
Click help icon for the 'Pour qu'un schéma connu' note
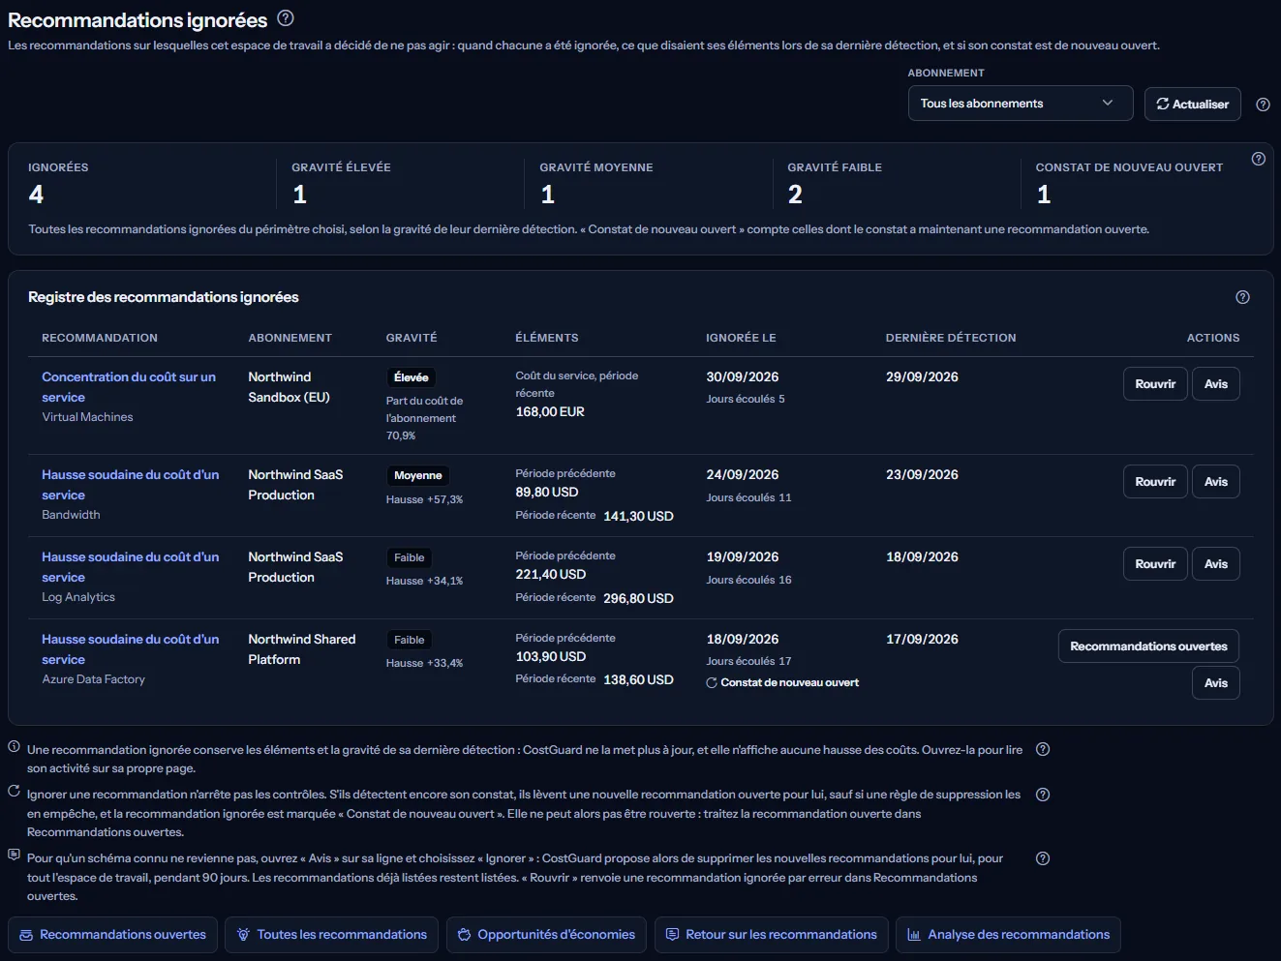click(x=1043, y=858)
